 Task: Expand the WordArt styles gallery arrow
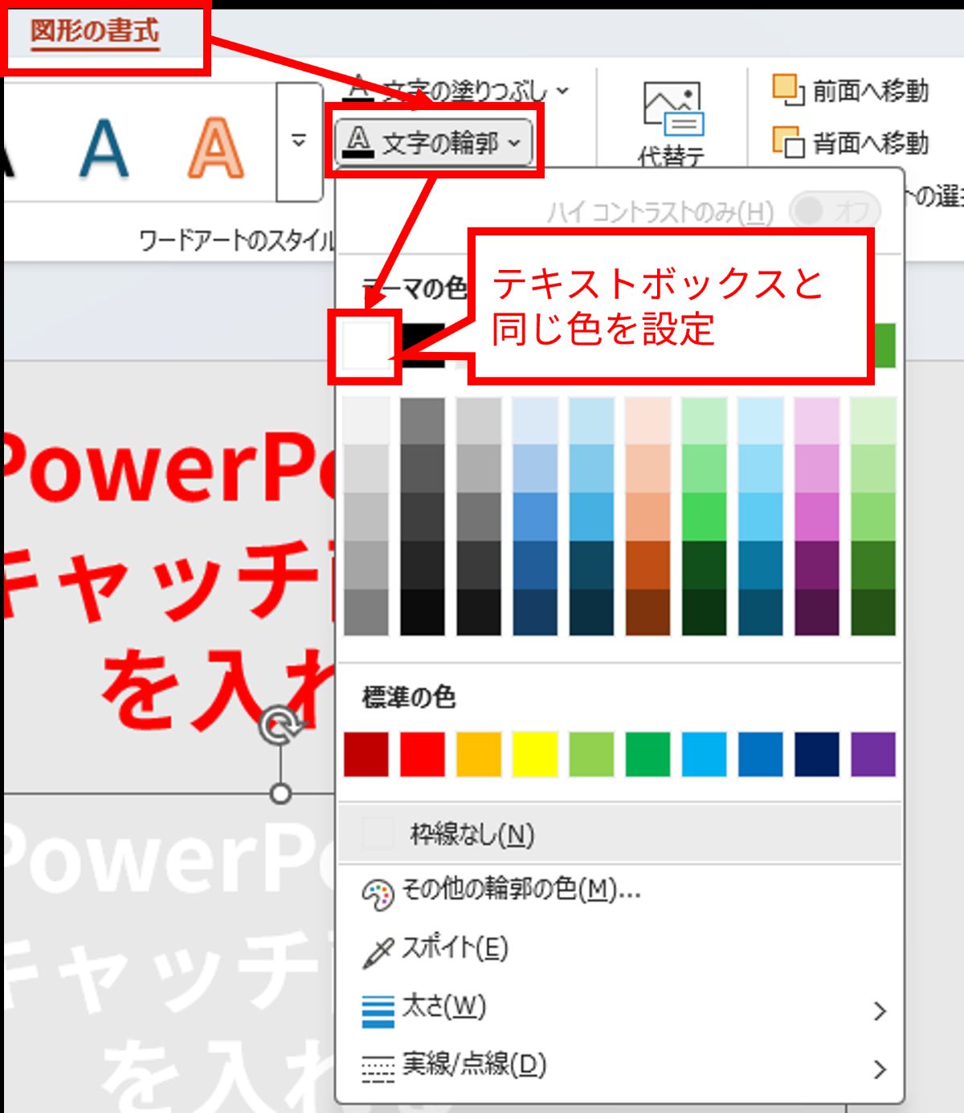click(x=299, y=141)
